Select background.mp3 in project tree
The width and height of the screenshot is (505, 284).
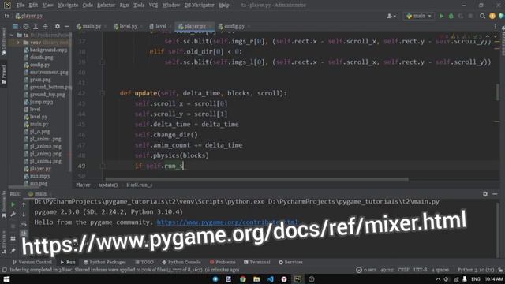pos(48,50)
